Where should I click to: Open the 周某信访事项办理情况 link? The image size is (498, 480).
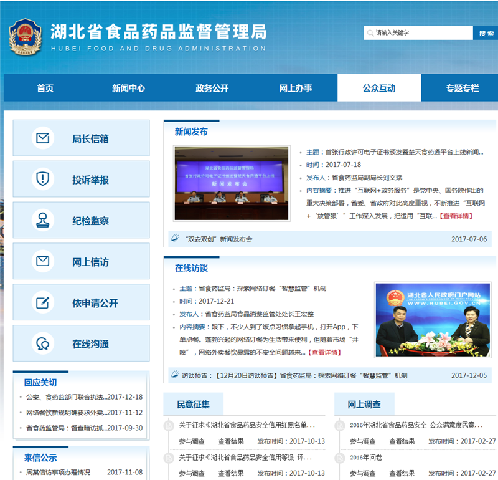click(x=58, y=473)
